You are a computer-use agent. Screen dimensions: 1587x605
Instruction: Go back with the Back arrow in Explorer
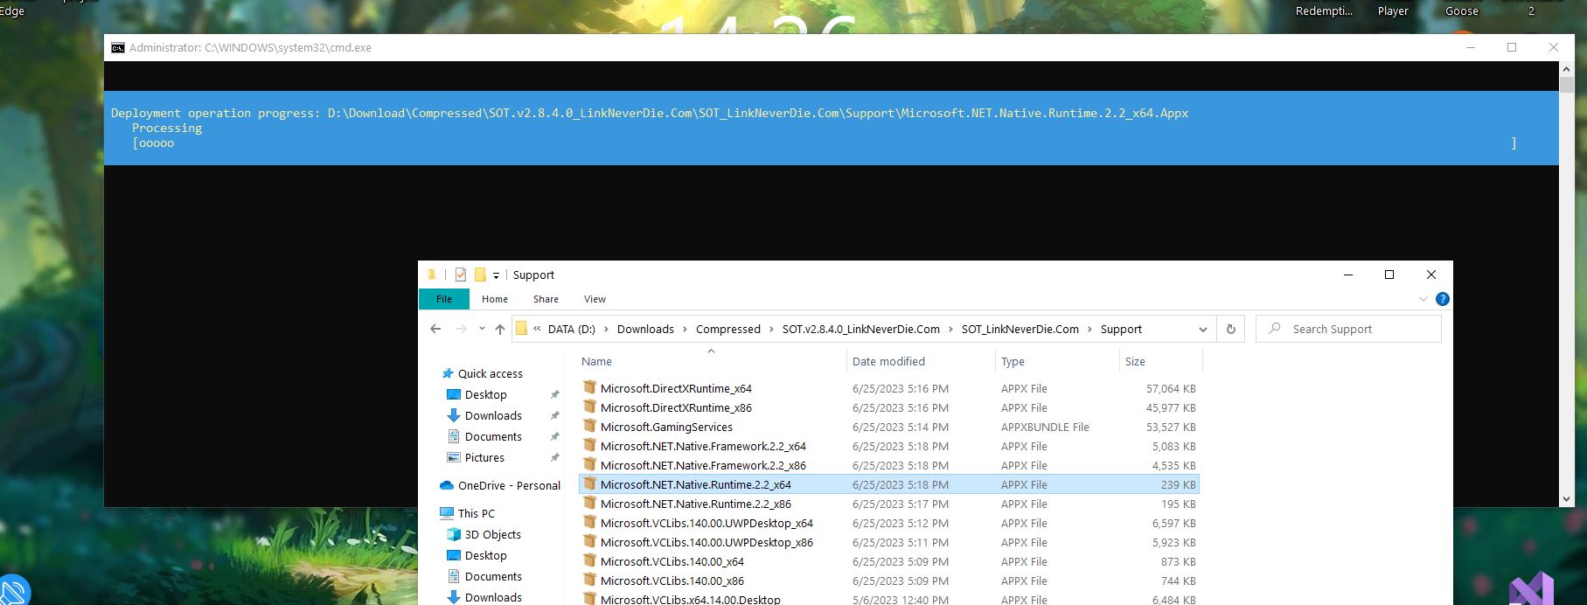tap(435, 329)
